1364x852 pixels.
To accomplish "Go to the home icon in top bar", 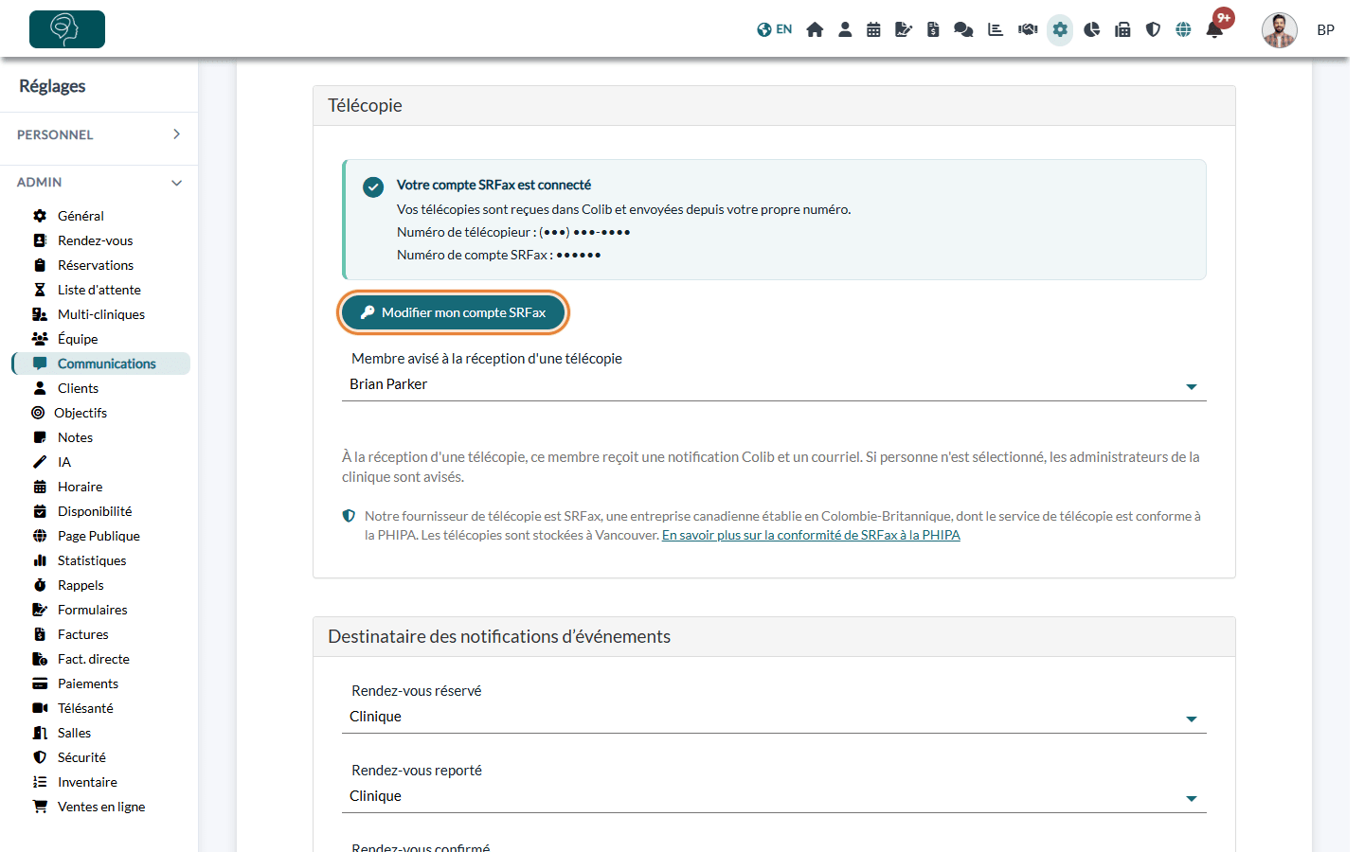I will [x=815, y=29].
